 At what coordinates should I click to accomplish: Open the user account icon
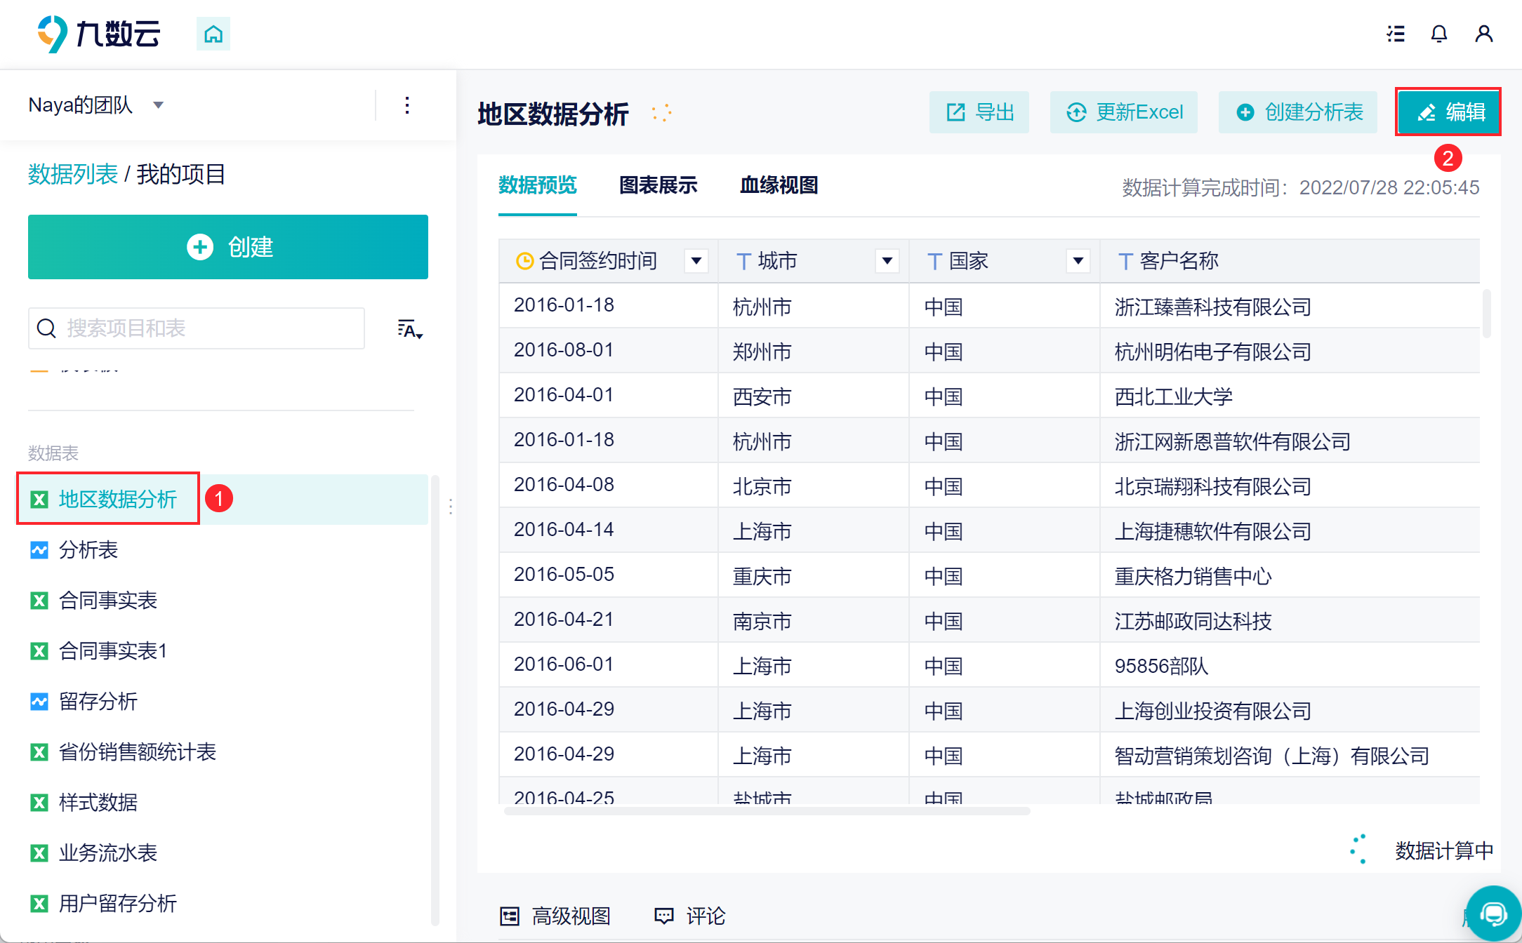pos(1483,34)
